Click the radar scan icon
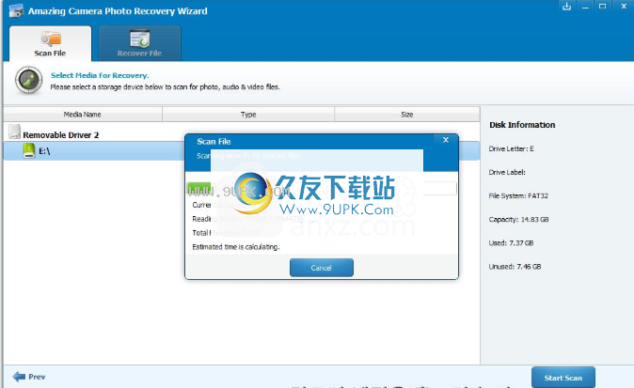The image size is (634, 388). click(x=29, y=80)
